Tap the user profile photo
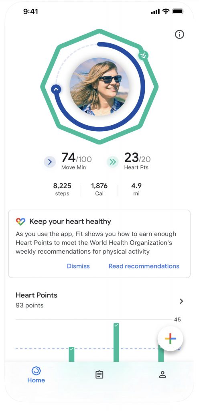Image resolution: width=199 pixels, height=411 pixels. 99,87
